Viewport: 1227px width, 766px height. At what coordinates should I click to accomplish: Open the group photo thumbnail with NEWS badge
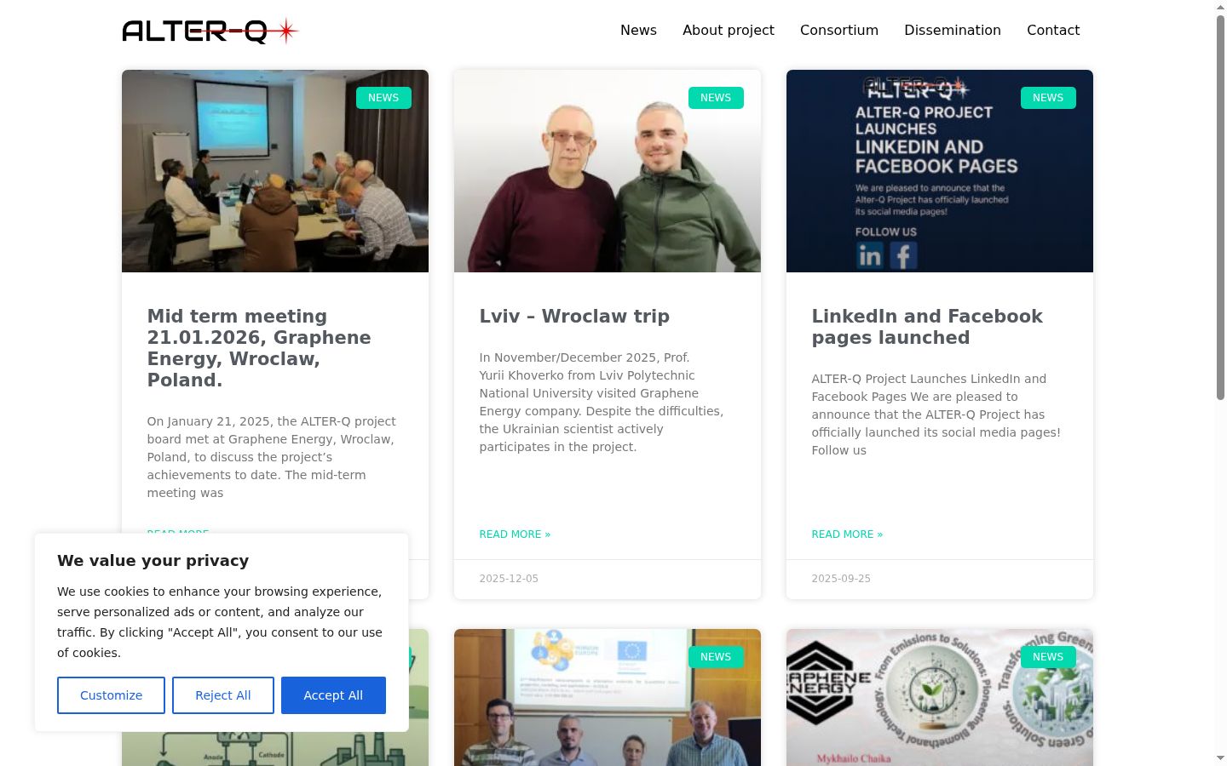(x=608, y=698)
